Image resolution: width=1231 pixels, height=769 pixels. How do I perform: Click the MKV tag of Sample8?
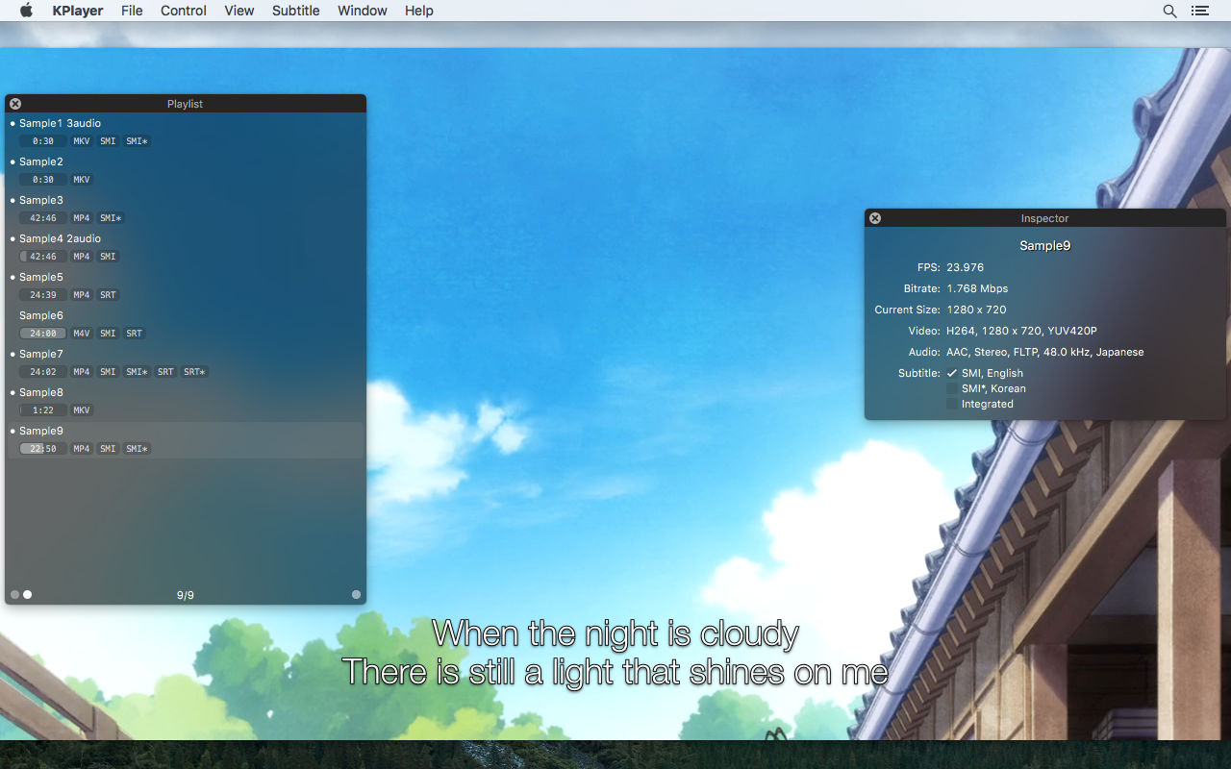coord(82,410)
